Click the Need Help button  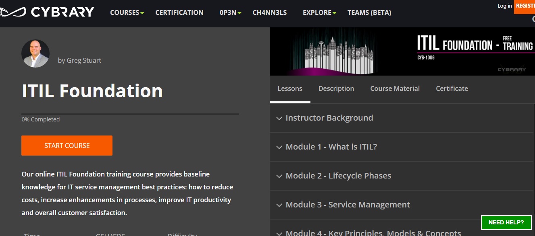tap(506, 222)
